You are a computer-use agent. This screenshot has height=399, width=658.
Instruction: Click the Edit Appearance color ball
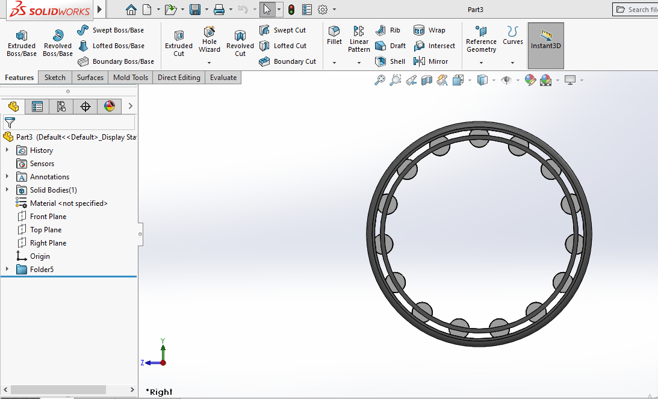pos(530,79)
